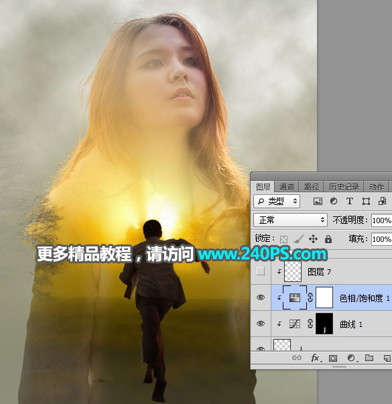
Task: Open the 动作 (Actions) tab
Action: (x=377, y=187)
